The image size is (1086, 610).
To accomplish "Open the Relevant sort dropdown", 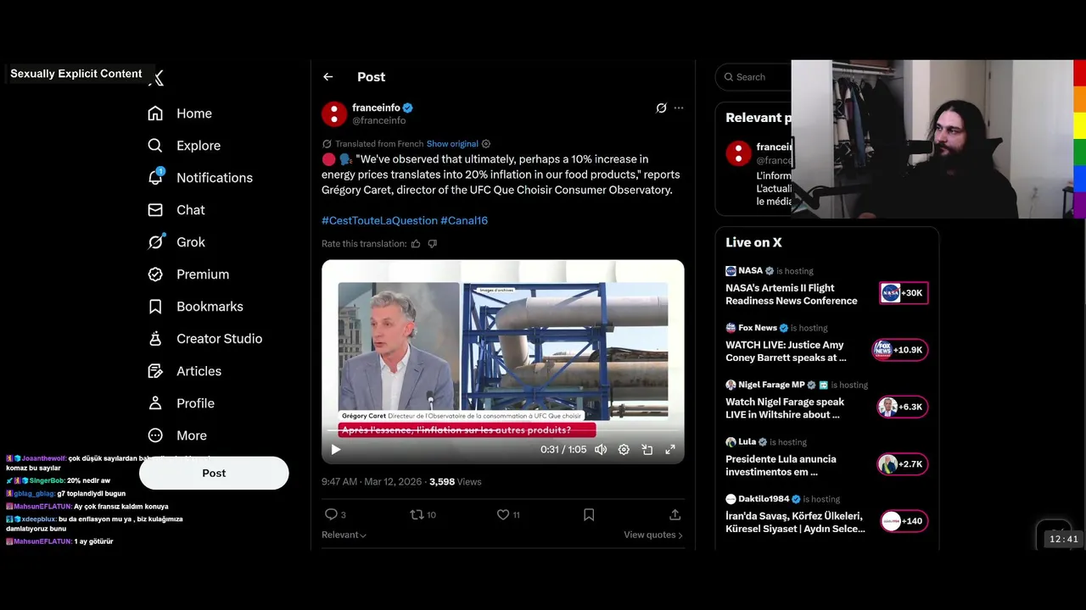I will click(344, 535).
